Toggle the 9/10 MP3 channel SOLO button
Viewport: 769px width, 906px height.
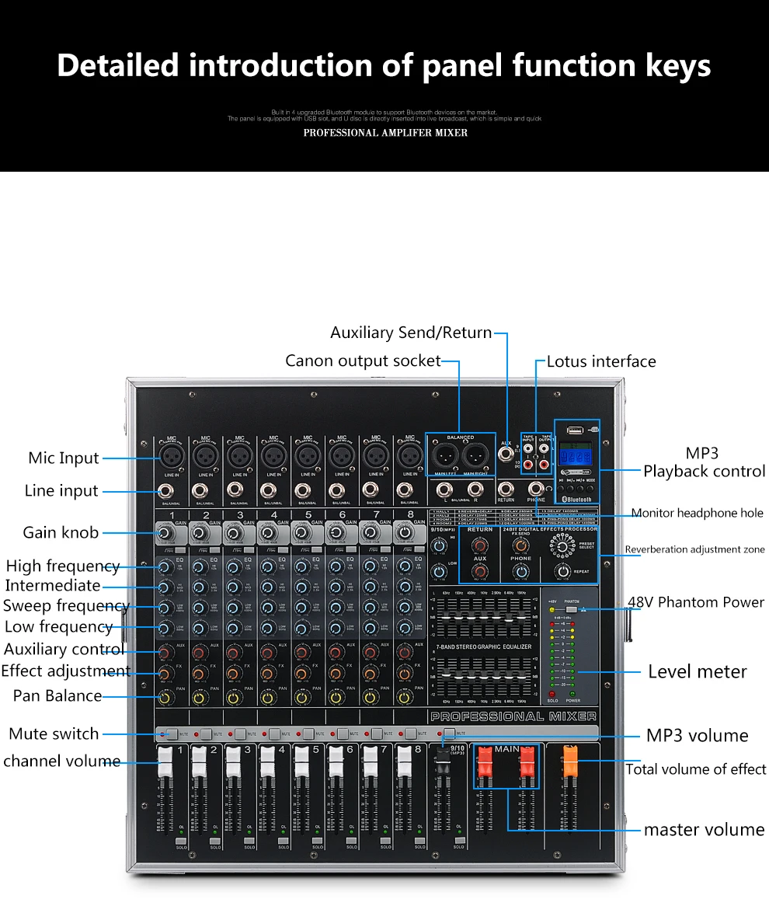[x=459, y=842]
